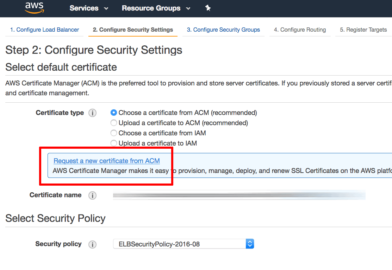Select step 2 Configure Security Settings tab

point(133,30)
